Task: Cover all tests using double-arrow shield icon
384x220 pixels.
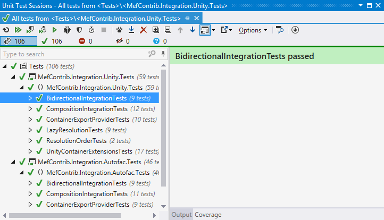Action: 30,30
